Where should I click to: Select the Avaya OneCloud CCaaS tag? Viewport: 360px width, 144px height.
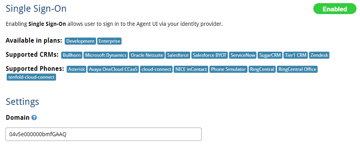pos(113,69)
